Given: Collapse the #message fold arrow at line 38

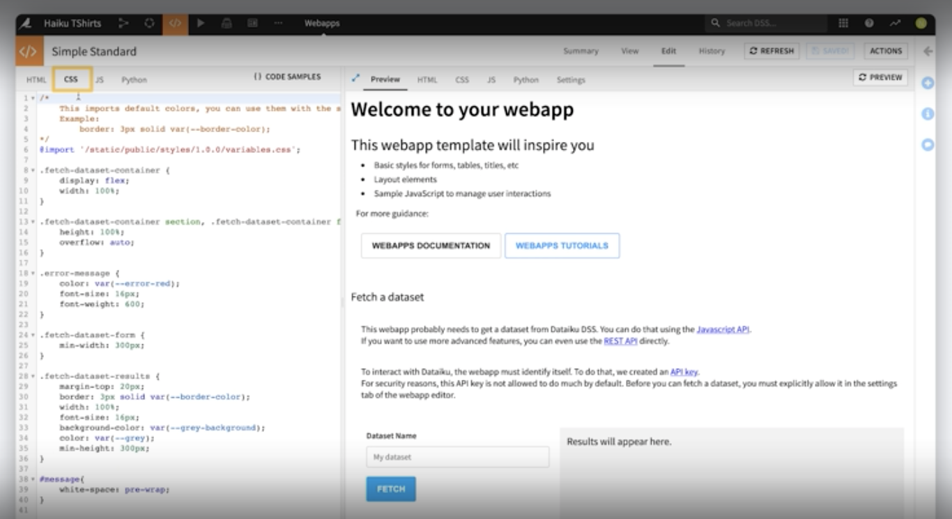Looking at the screenshot, I should click(33, 479).
